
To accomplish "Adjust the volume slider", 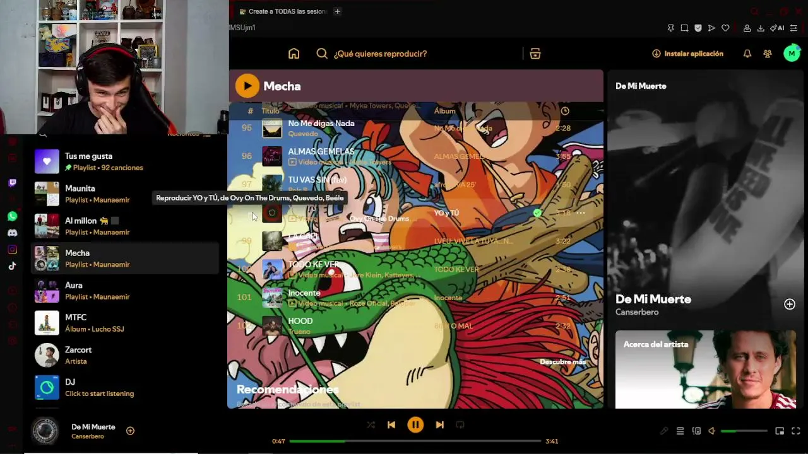I will pos(744,431).
